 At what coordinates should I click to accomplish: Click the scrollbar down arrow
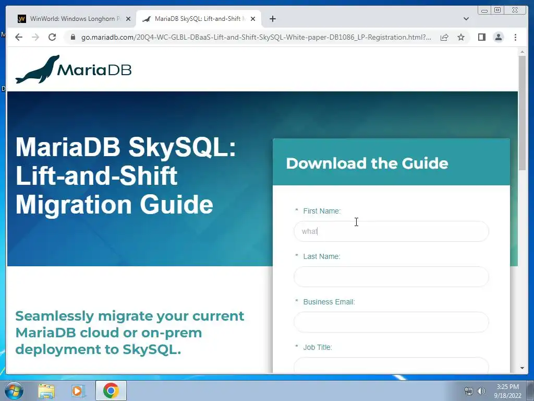(522, 368)
